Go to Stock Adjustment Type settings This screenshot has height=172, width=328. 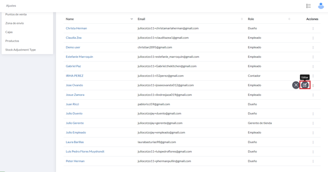pyautogui.click(x=20, y=50)
